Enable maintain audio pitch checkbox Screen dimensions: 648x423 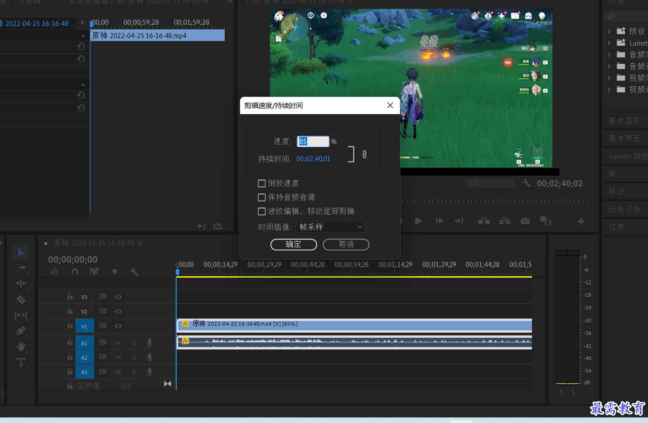(262, 198)
